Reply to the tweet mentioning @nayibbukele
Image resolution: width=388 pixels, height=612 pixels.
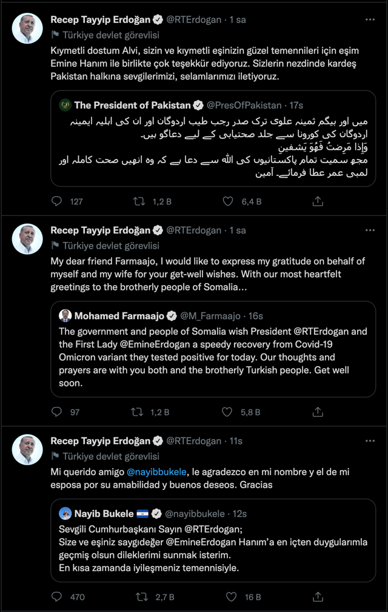coord(57,597)
